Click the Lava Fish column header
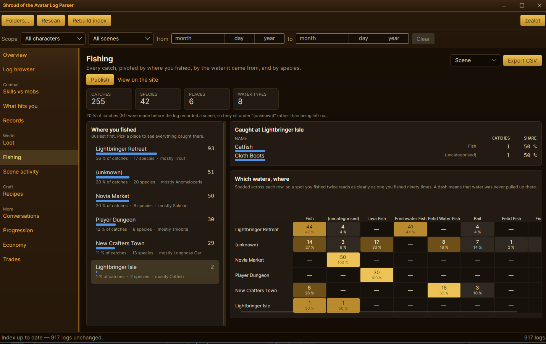This screenshot has width=546, height=344. click(376, 219)
